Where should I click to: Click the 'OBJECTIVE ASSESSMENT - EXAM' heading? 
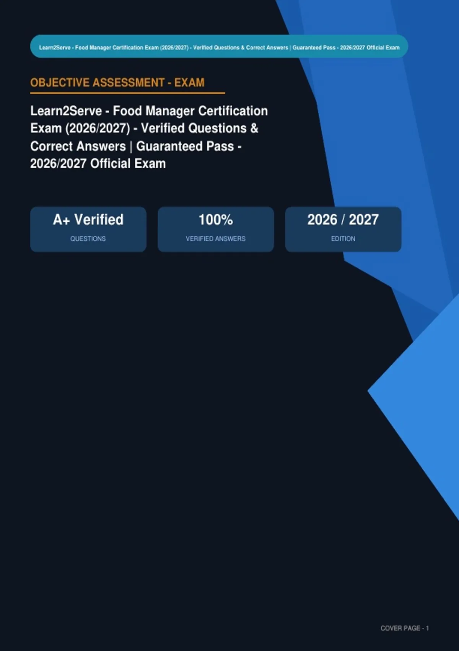pyautogui.click(x=117, y=83)
